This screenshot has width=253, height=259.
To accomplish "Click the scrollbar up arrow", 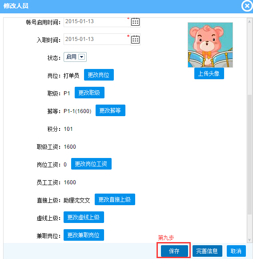I will point(249,21).
